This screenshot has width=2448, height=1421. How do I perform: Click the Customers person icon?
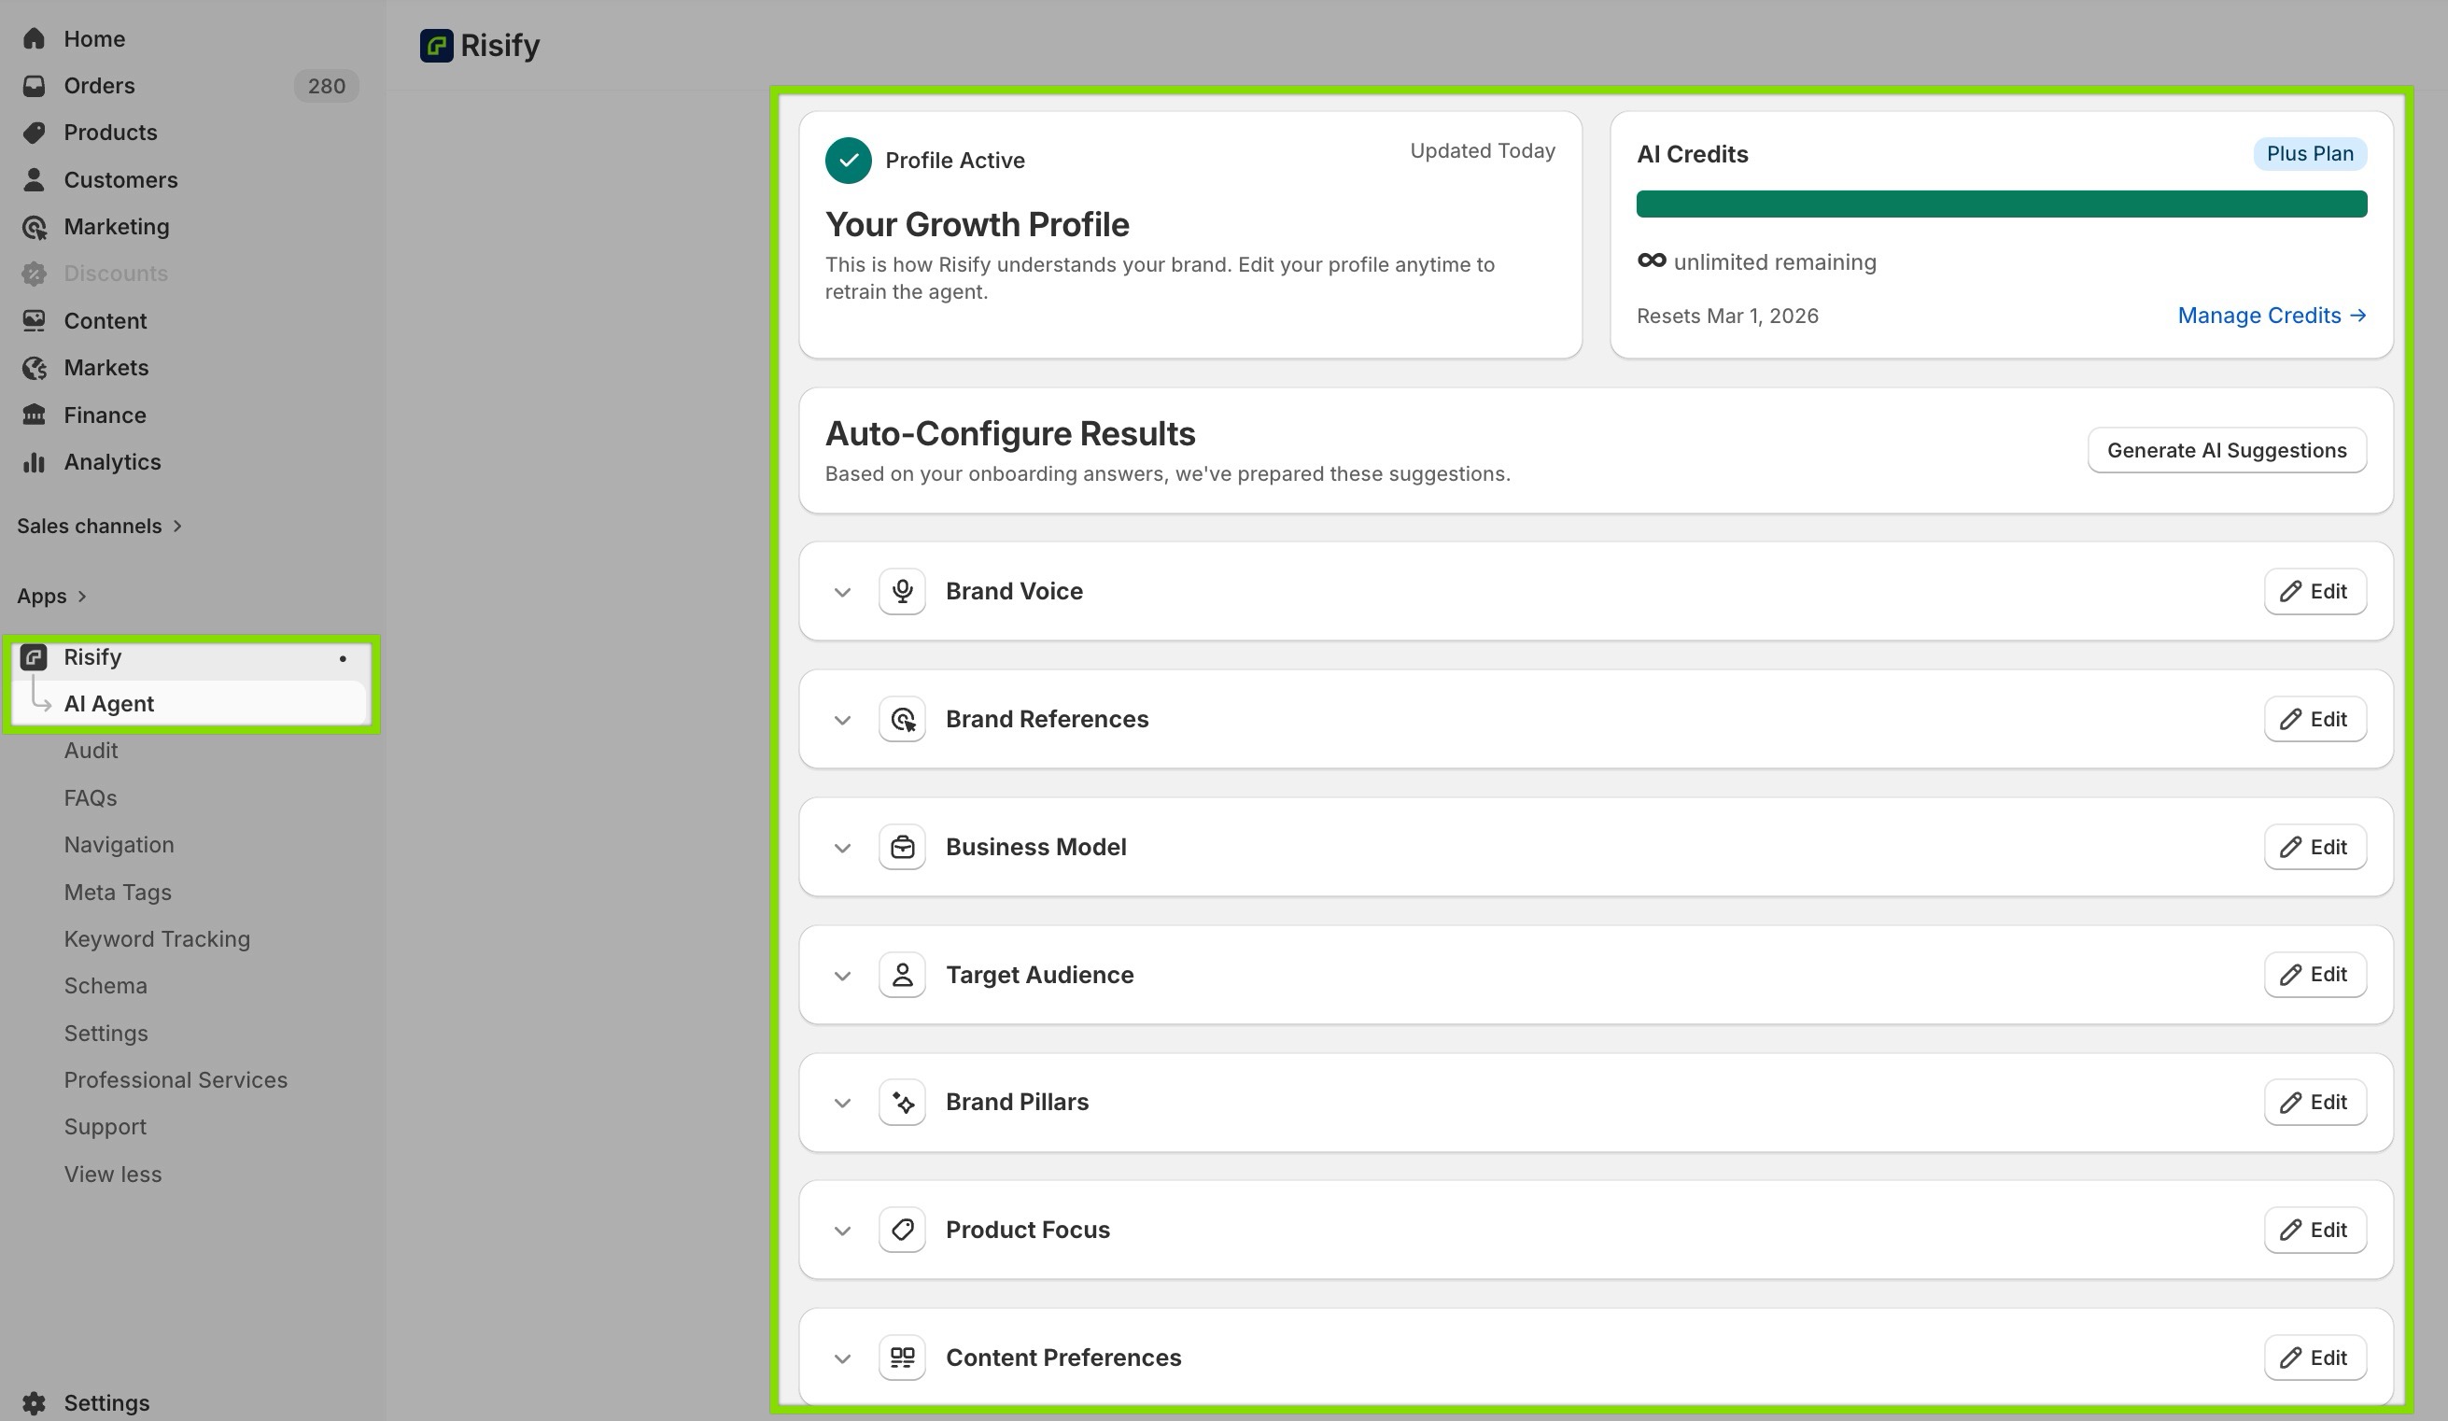[x=34, y=179]
